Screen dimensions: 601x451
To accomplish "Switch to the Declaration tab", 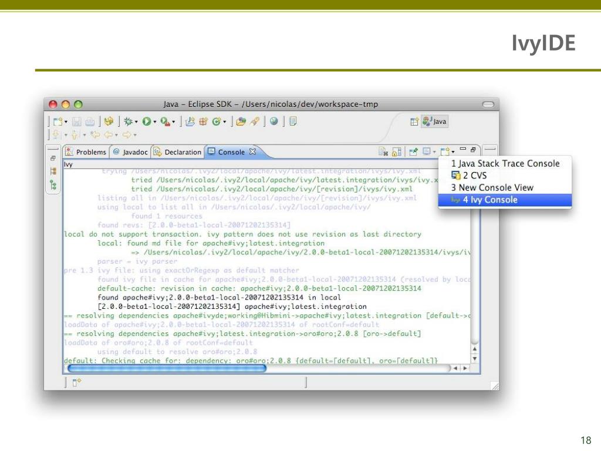I will pyautogui.click(x=177, y=152).
